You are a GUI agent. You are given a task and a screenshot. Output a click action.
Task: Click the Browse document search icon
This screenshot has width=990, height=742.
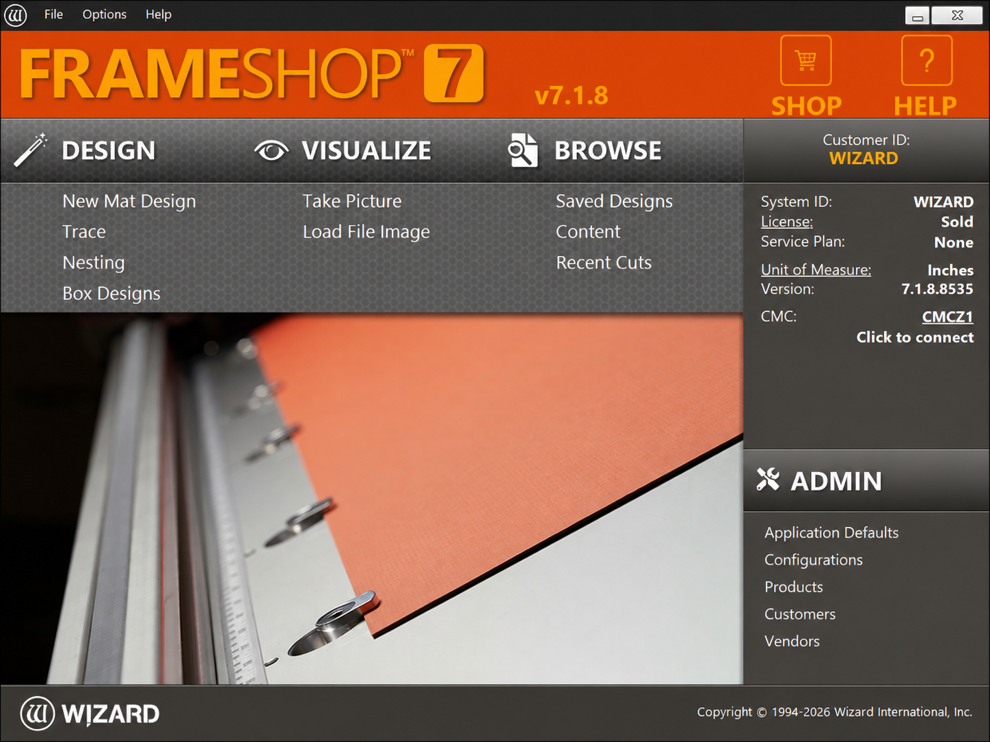523,150
